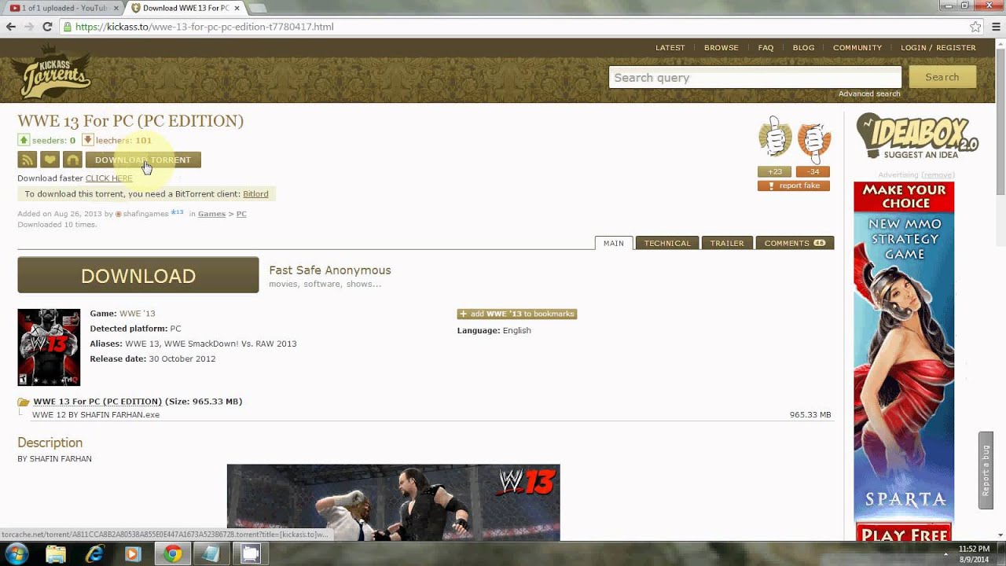Viewport: 1006px width, 566px height.
Task: Open WWE '13 game link
Action: pyautogui.click(x=137, y=314)
